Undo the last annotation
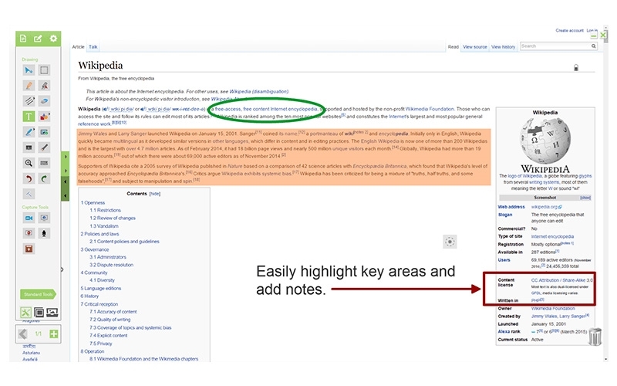 [x=29, y=178]
